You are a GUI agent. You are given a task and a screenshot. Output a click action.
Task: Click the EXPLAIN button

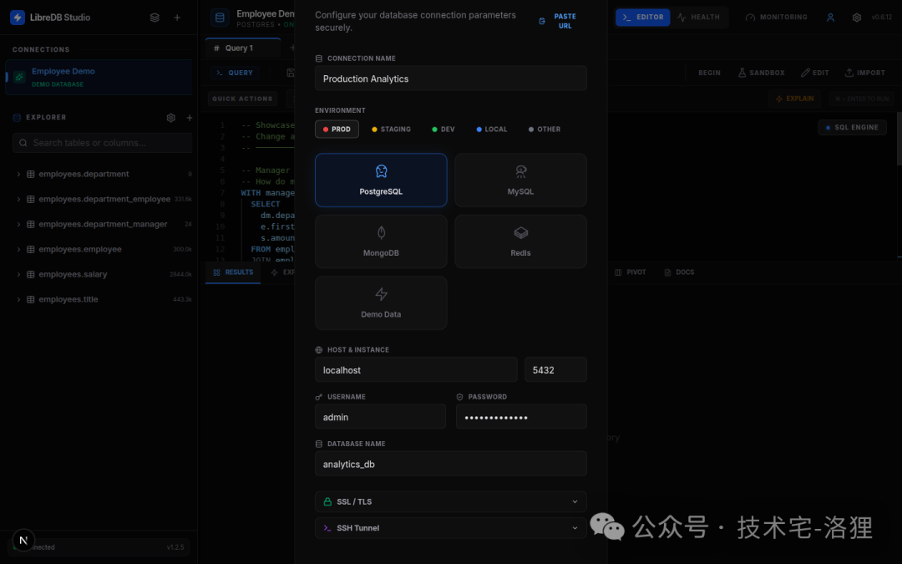click(x=795, y=99)
